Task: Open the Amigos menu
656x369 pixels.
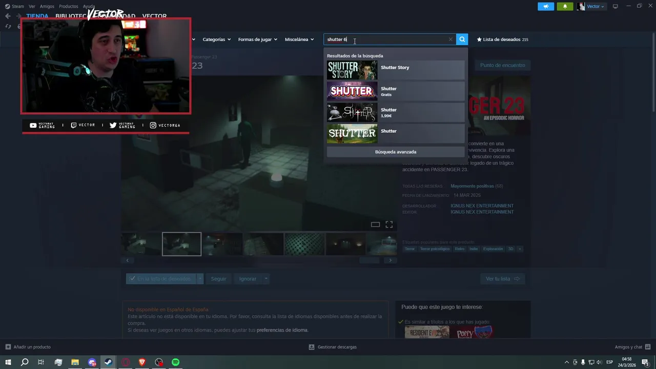Action: (47, 6)
